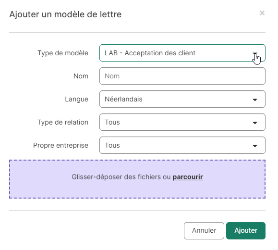Close the dialog with the X icon
Image resolution: width=278 pixels, height=250 pixels.
pos(262,13)
